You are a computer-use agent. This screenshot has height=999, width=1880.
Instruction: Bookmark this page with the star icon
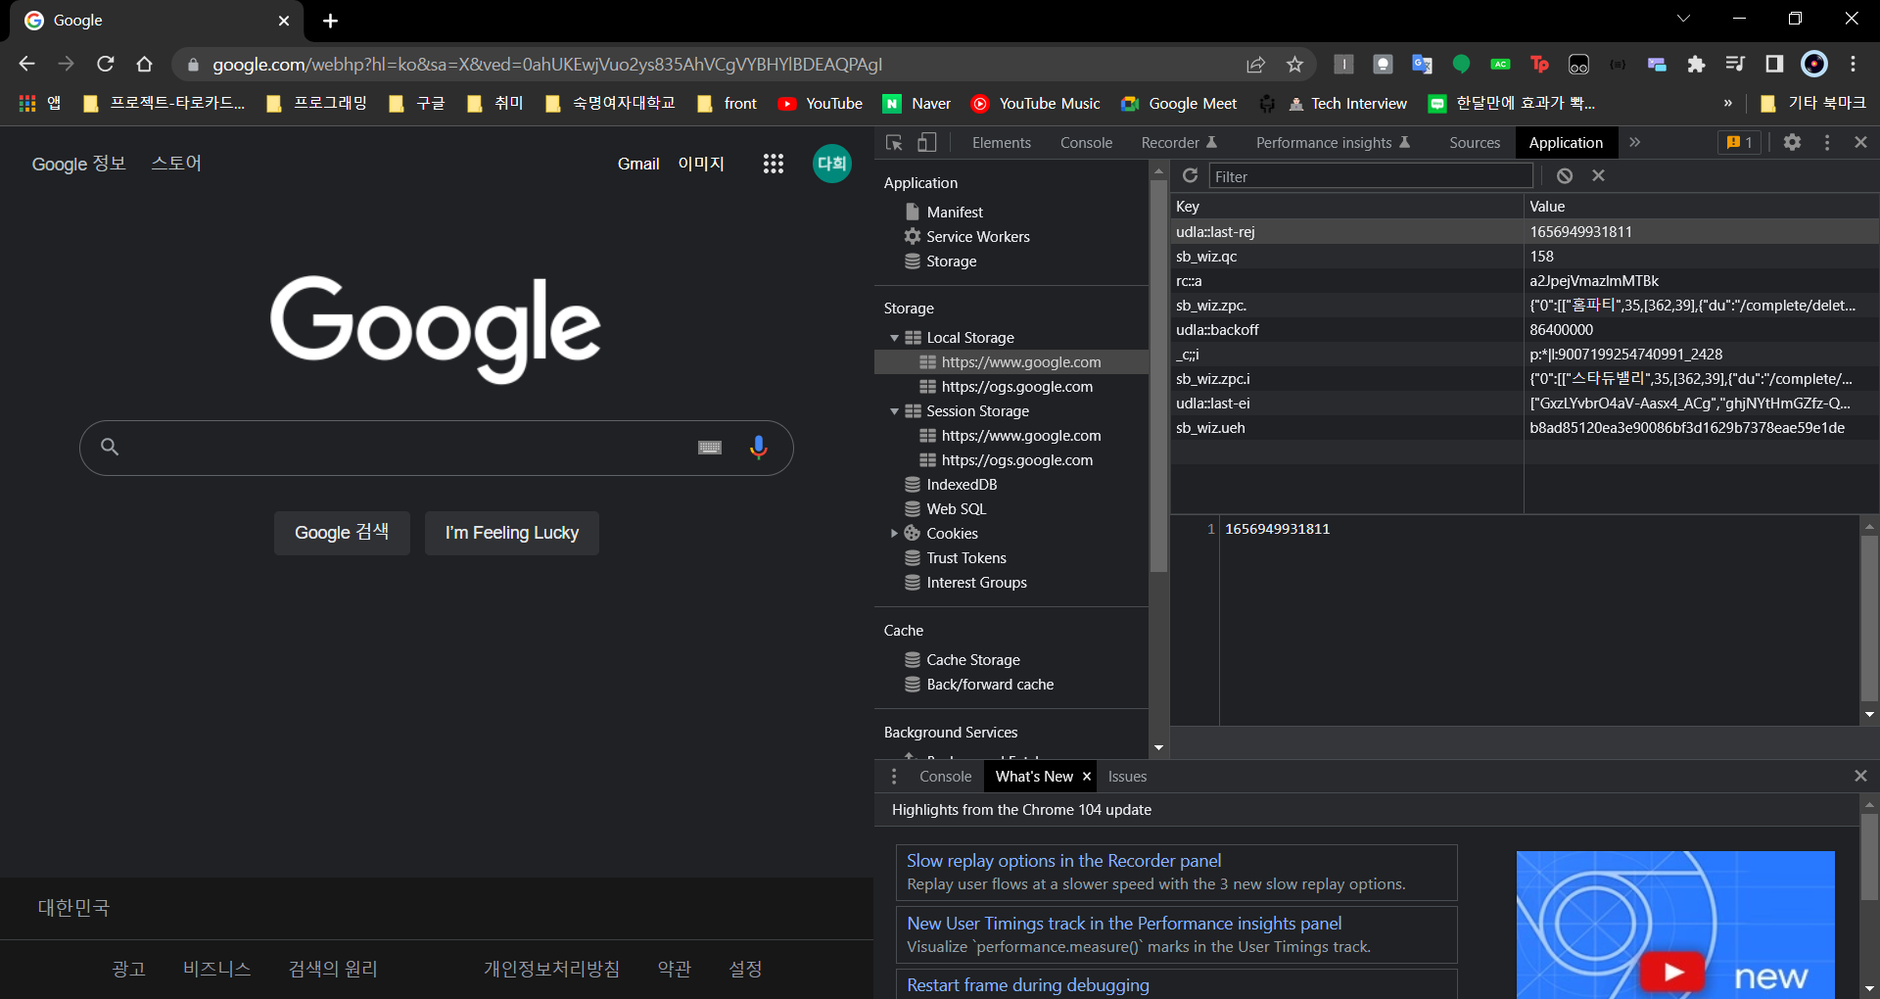coord(1294,65)
